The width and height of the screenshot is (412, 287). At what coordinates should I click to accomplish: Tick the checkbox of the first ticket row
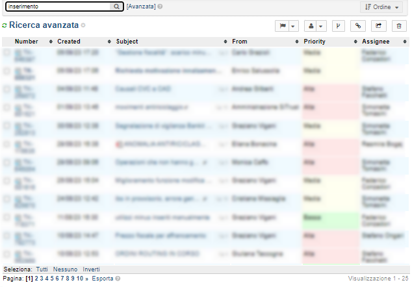(x=6, y=53)
